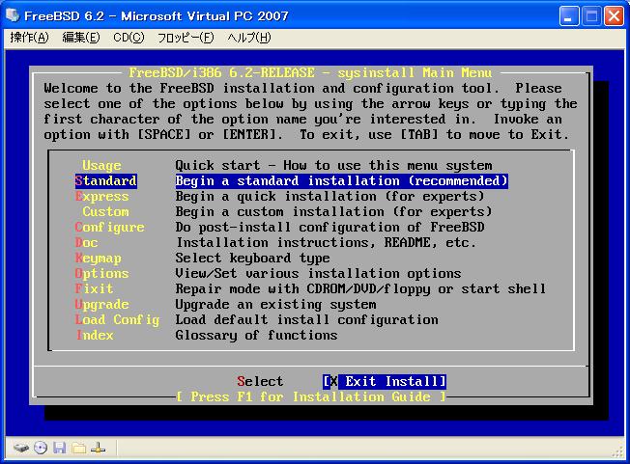Select the Configure entry

click(109, 227)
